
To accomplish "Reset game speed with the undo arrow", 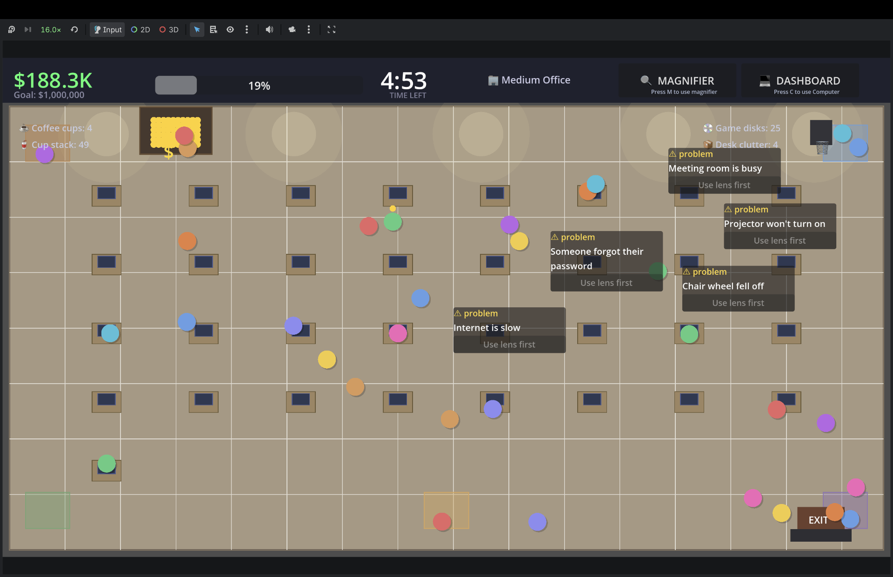I will [x=74, y=29].
